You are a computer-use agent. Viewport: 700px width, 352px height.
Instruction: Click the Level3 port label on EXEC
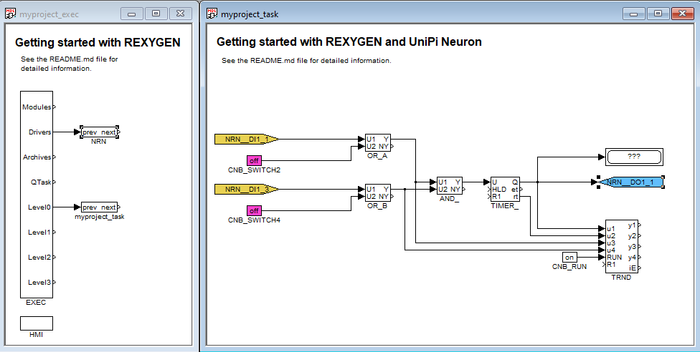click(39, 282)
